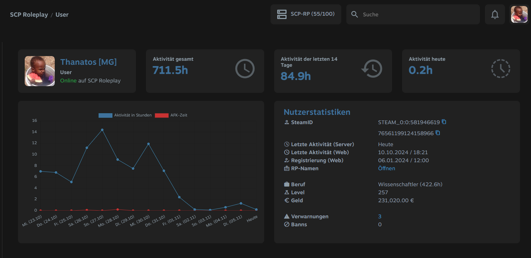Click the 84.9h activity value

(296, 76)
